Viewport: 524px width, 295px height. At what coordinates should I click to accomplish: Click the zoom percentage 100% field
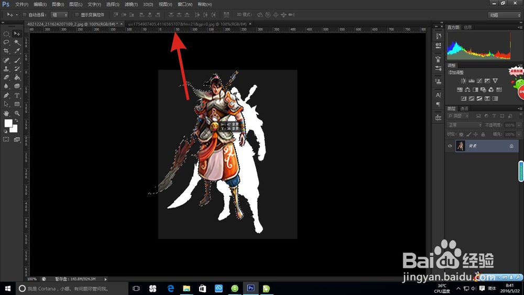click(32, 279)
